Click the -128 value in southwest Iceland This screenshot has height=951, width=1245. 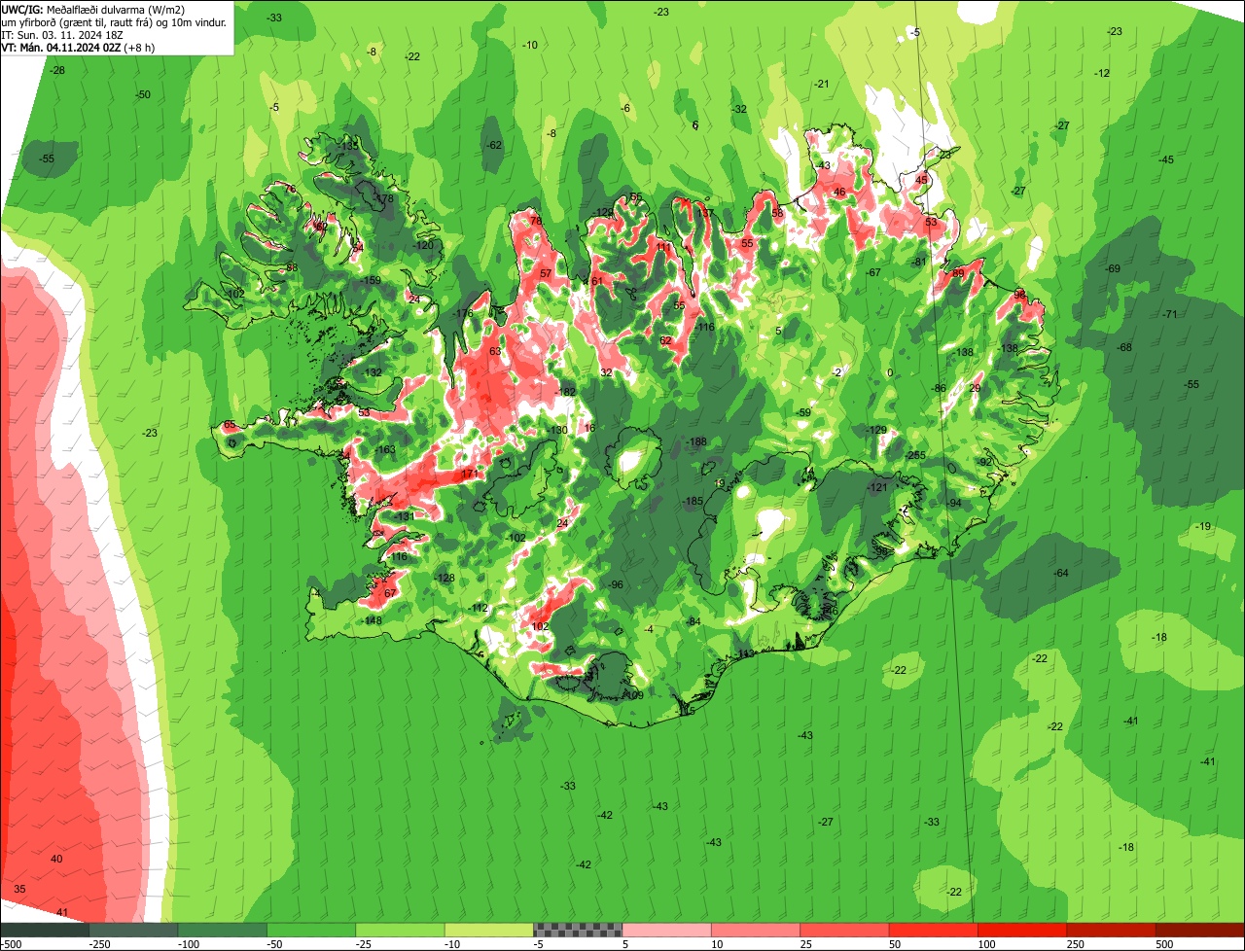445,578
